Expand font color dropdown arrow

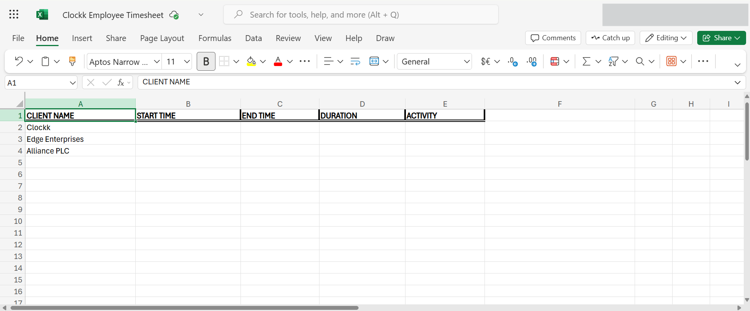point(290,61)
